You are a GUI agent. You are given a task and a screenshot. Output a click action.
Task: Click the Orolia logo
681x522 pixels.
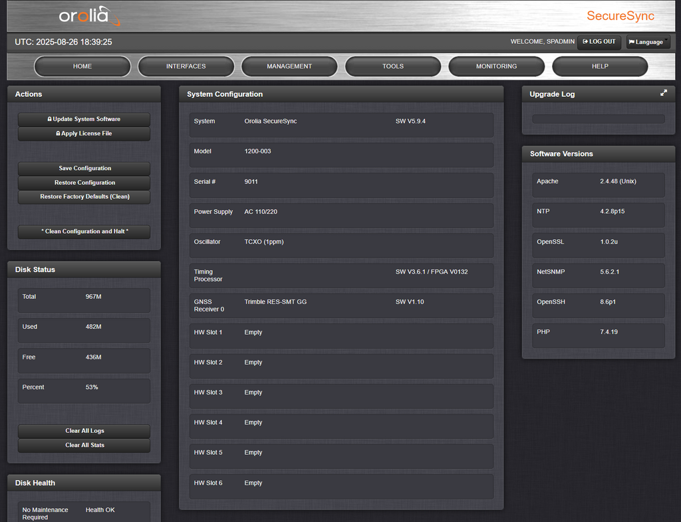click(x=90, y=16)
